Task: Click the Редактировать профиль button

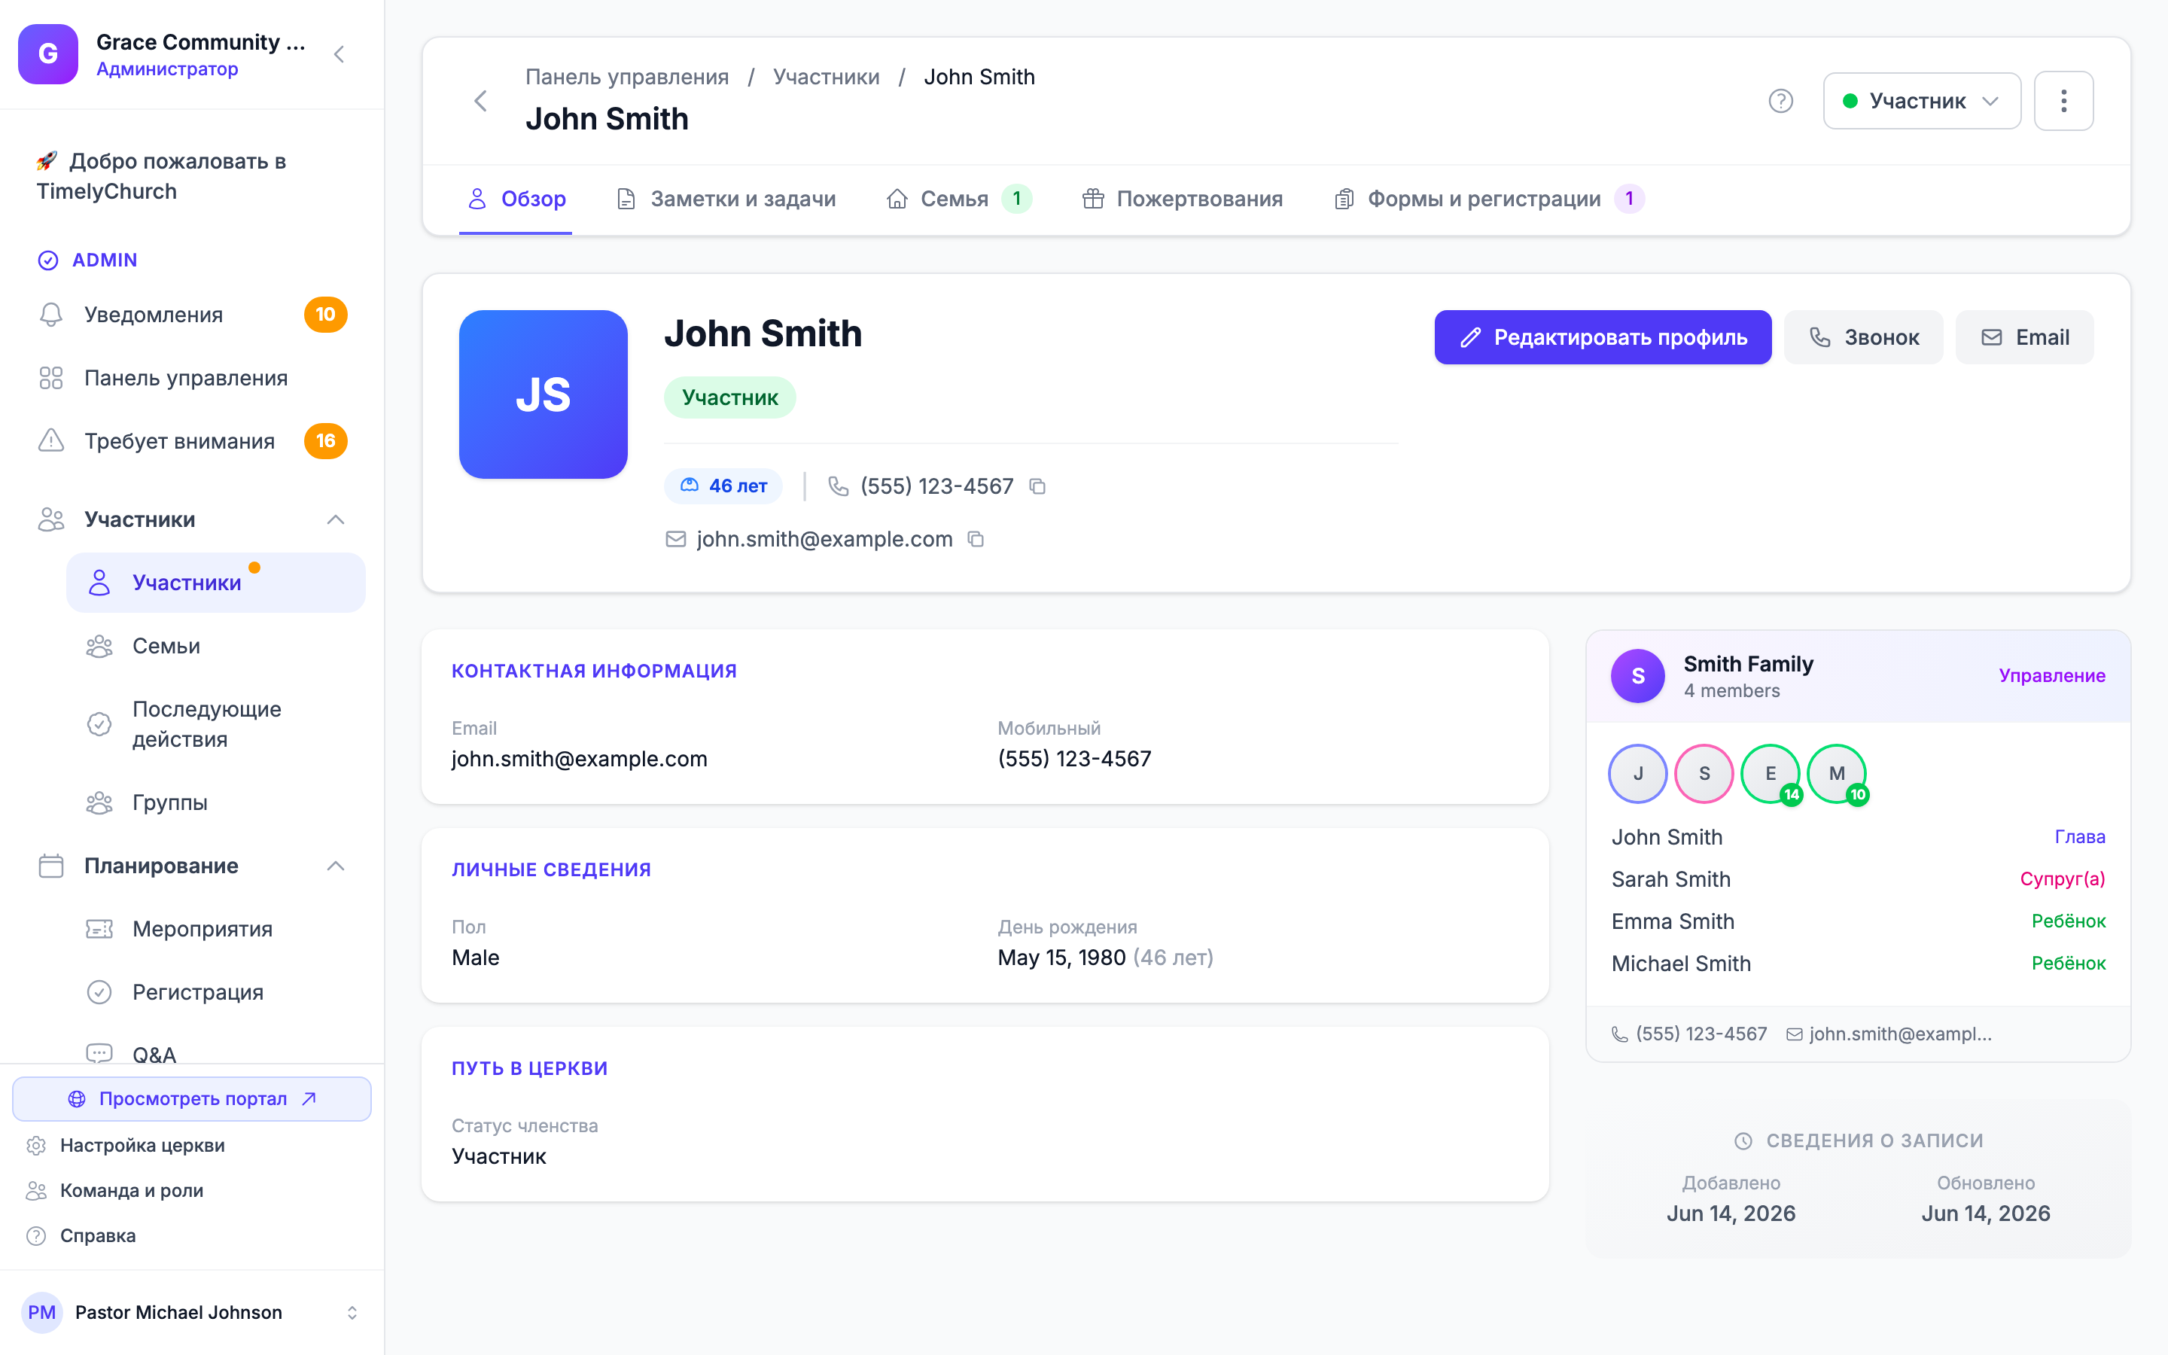Action: pos(1603,337)
